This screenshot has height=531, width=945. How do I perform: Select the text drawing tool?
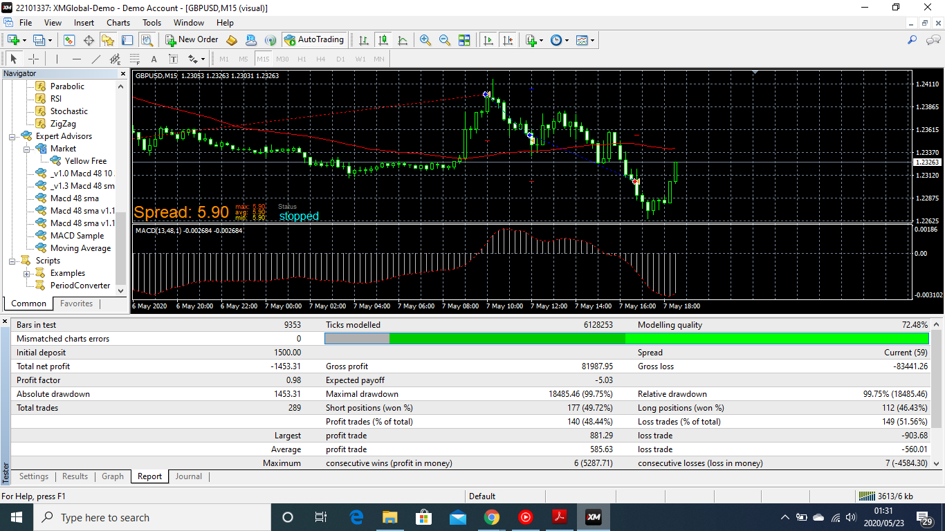pos(154,59)
